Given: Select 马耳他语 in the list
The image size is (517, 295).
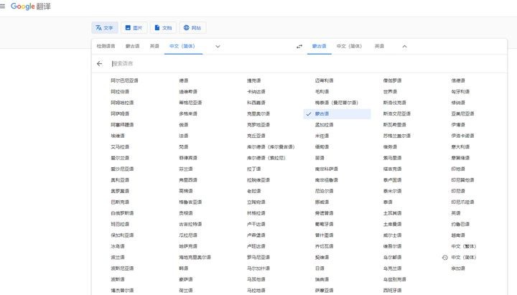Looking at the screenshot, I should (256, 279).
